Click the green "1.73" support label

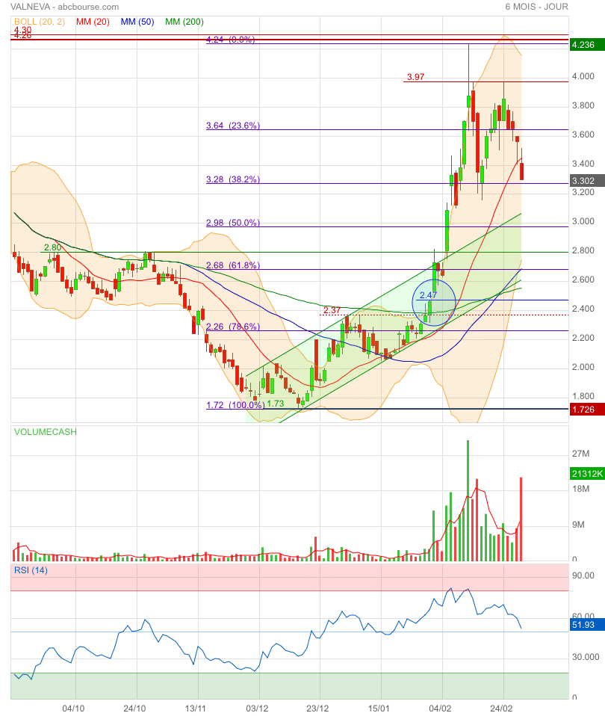[x=276, y=404]
